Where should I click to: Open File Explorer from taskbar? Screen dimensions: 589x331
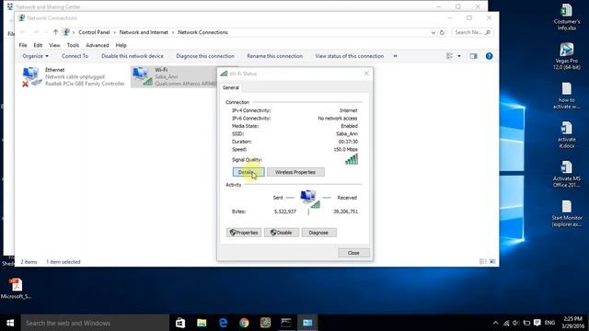[x=202, y=323]
